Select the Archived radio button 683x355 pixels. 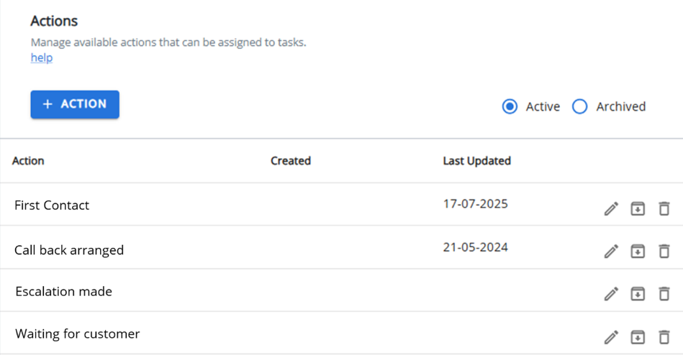click(x=580, y=106)
